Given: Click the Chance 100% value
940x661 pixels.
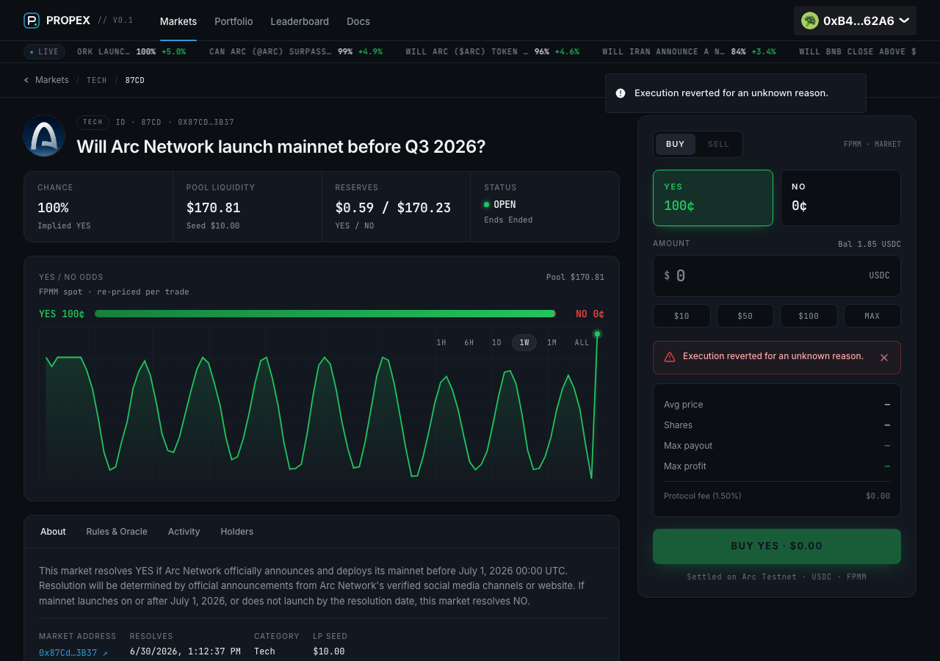Looking at the screenshot, I should click(x=53, y=208).
